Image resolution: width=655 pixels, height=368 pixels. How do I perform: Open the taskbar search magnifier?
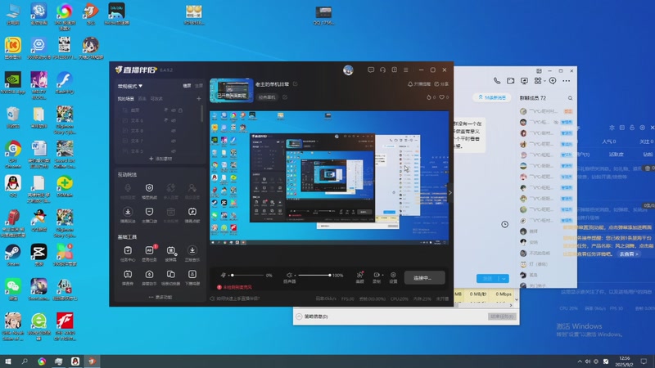pyautogui.click(x=25, y=361)
